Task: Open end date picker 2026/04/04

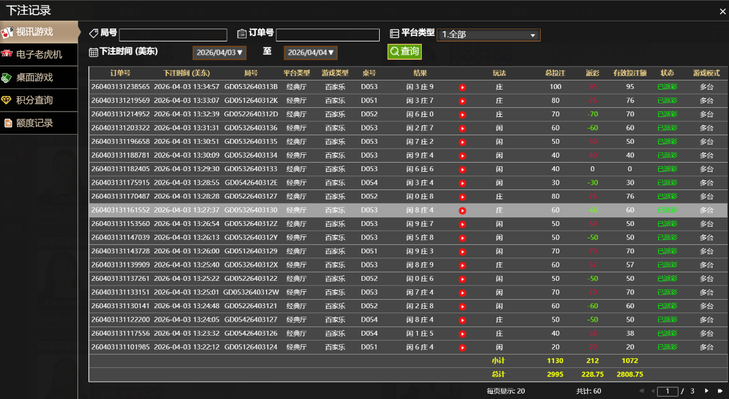Action: click(310, 53)
